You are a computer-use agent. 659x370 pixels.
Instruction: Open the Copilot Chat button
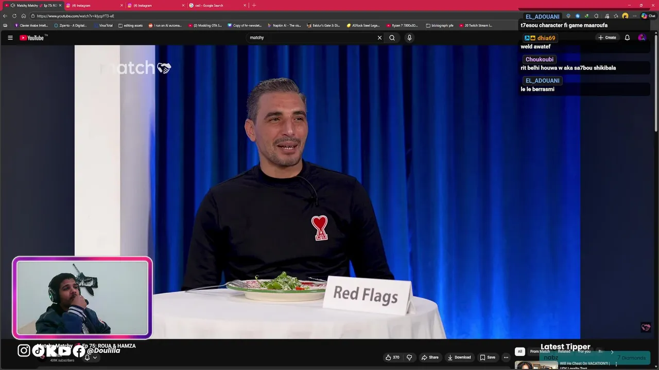click(648, 16)
